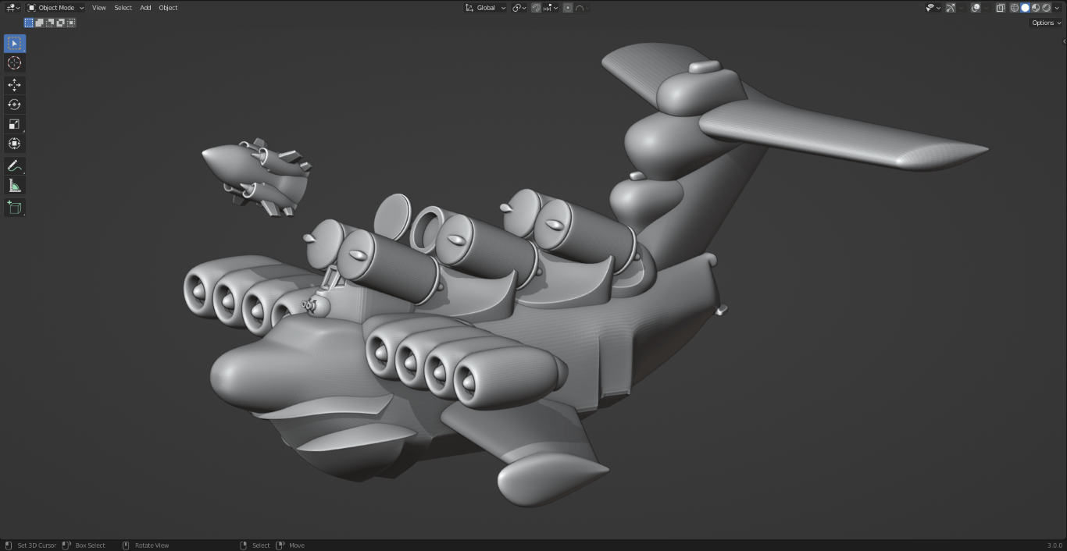
Task: Open the Object Mode dropdown
Action: pos(56,8)
